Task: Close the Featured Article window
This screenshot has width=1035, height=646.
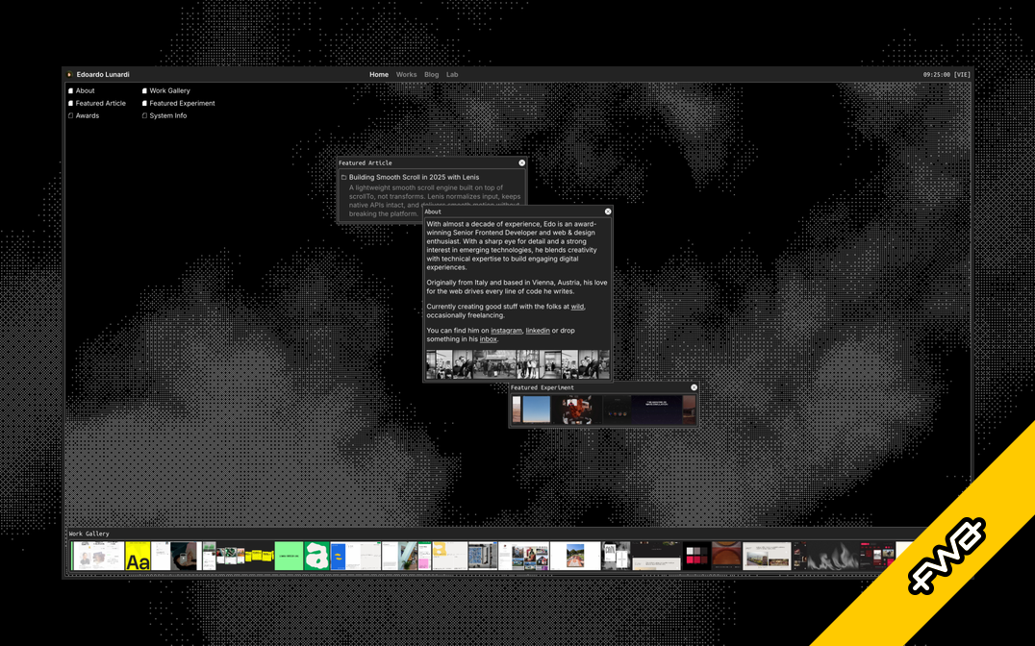Action: pyautogui.click(x=522, y=163)
